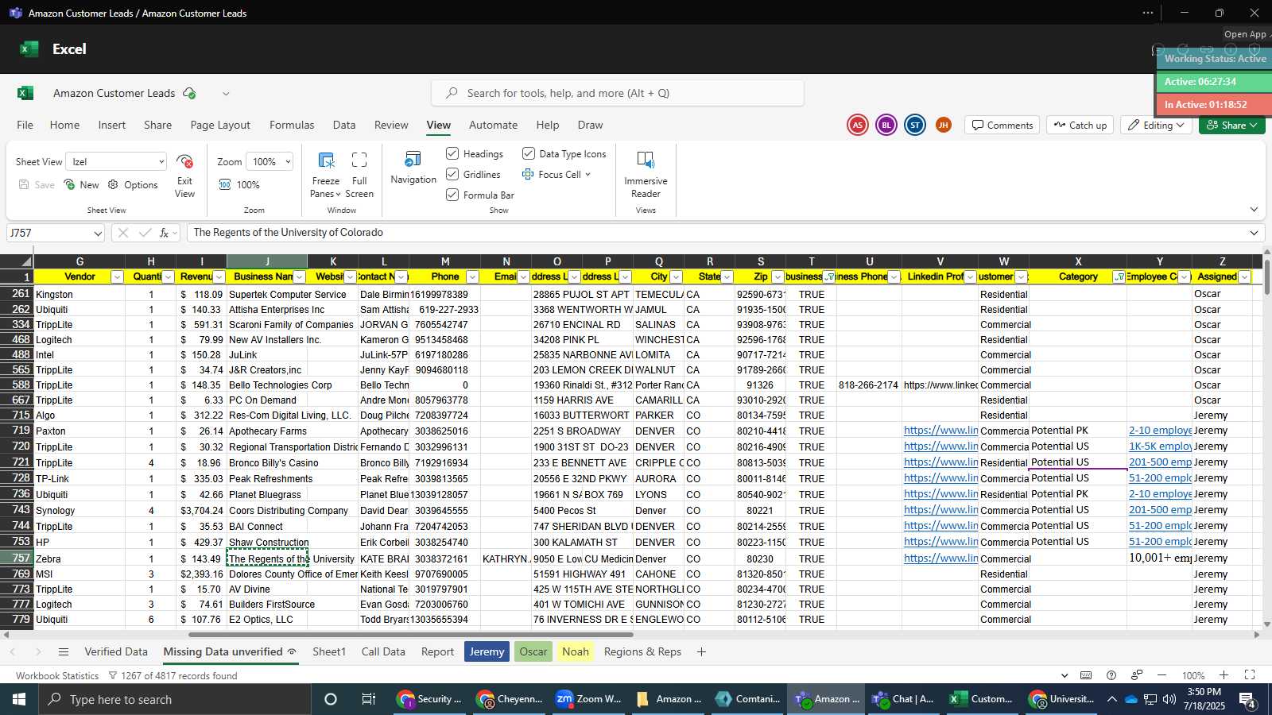Screen dimensions: 1272x715
Task: Click the Comments button
Action: pyautogui.click(x=1002, y=125)
